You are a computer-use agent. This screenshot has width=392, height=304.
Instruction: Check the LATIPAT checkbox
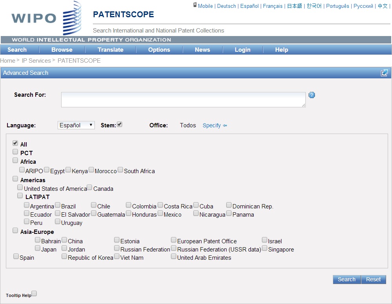pyautogui.click(x=20, y=195)
